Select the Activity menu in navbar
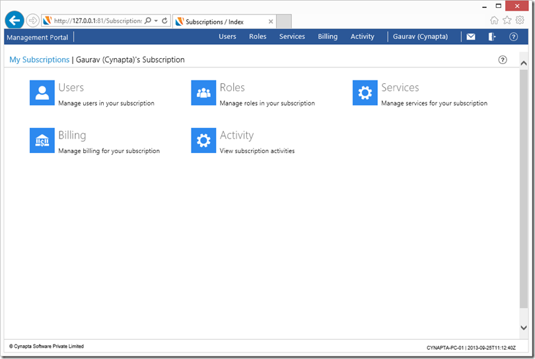535x359 pixels. 363,36
